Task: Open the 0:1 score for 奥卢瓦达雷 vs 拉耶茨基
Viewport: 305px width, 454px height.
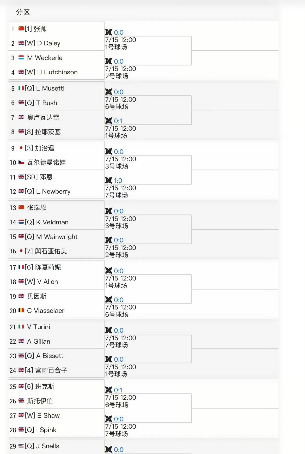Action: coord(118,121)
